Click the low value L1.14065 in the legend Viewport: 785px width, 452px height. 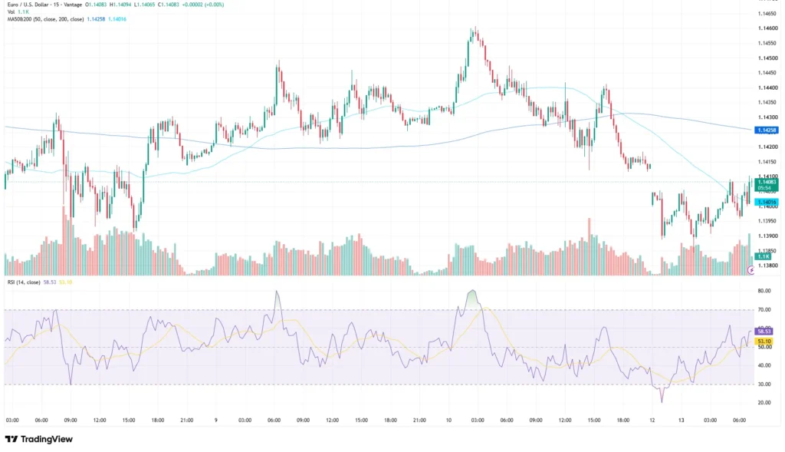(145, 5)
